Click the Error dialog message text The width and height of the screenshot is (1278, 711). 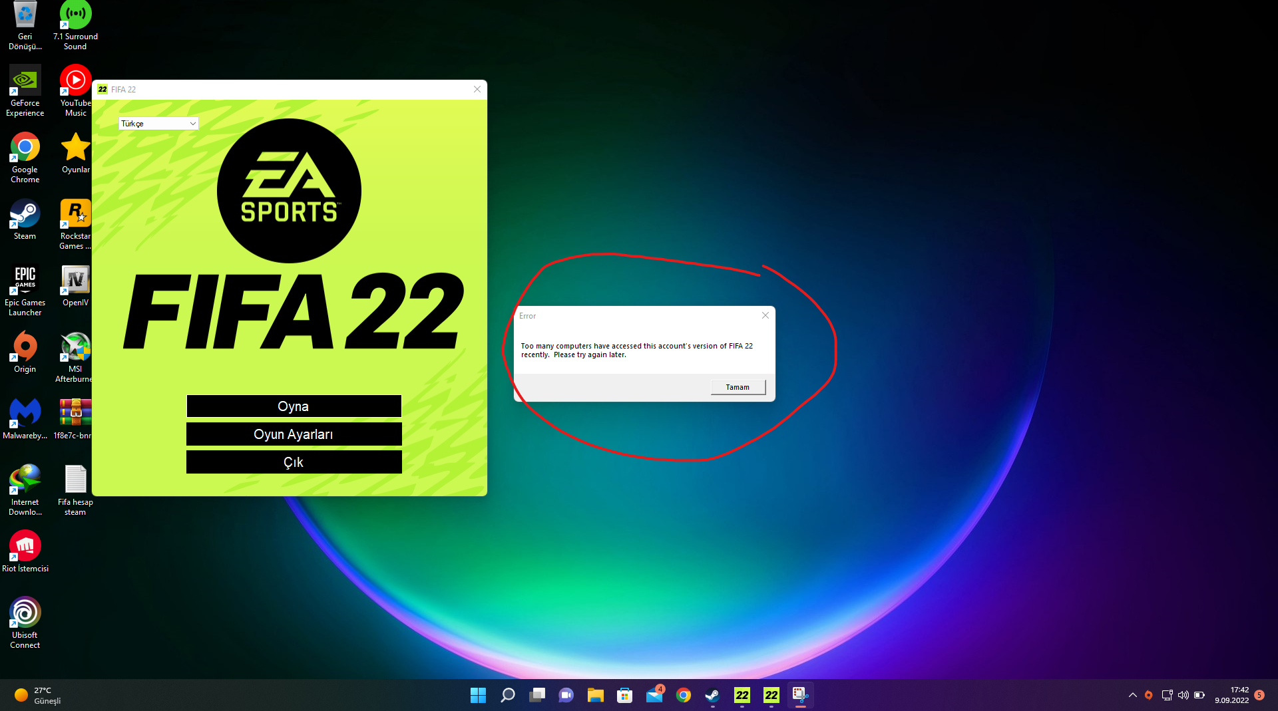(x=637, y=351)
